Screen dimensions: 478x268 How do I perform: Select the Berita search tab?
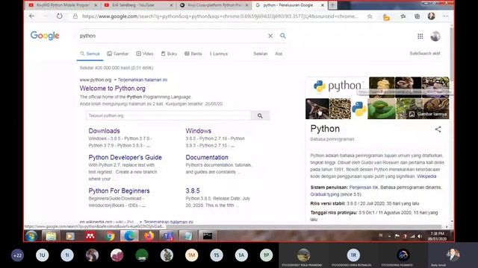(x=193, y=54)
